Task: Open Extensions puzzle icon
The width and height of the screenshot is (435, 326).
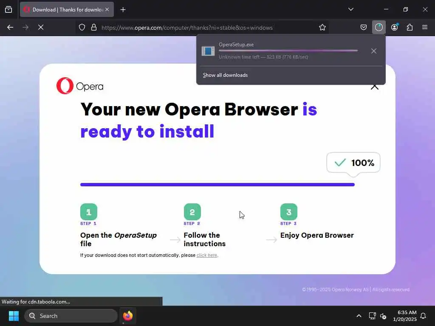Action: pos(410,28)
